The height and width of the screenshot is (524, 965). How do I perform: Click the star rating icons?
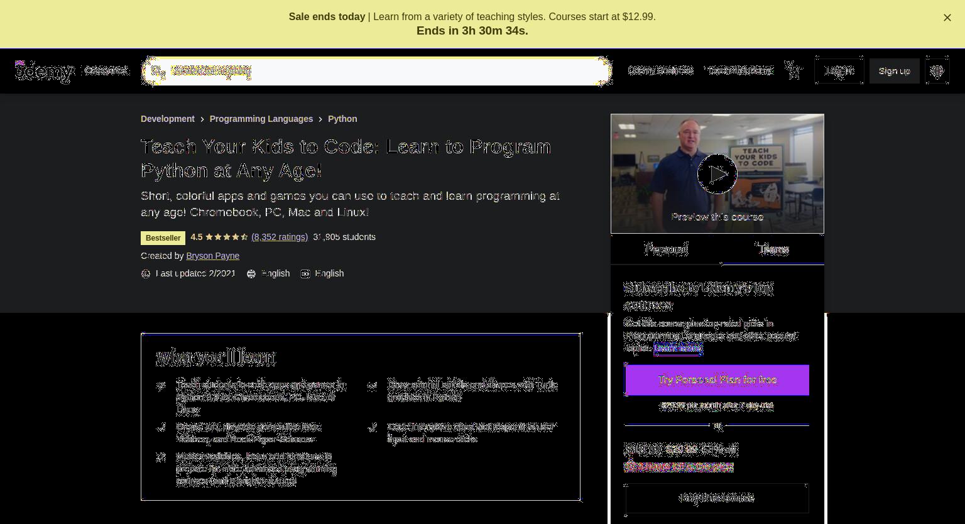pyautogui.click(x=227, y=237)
